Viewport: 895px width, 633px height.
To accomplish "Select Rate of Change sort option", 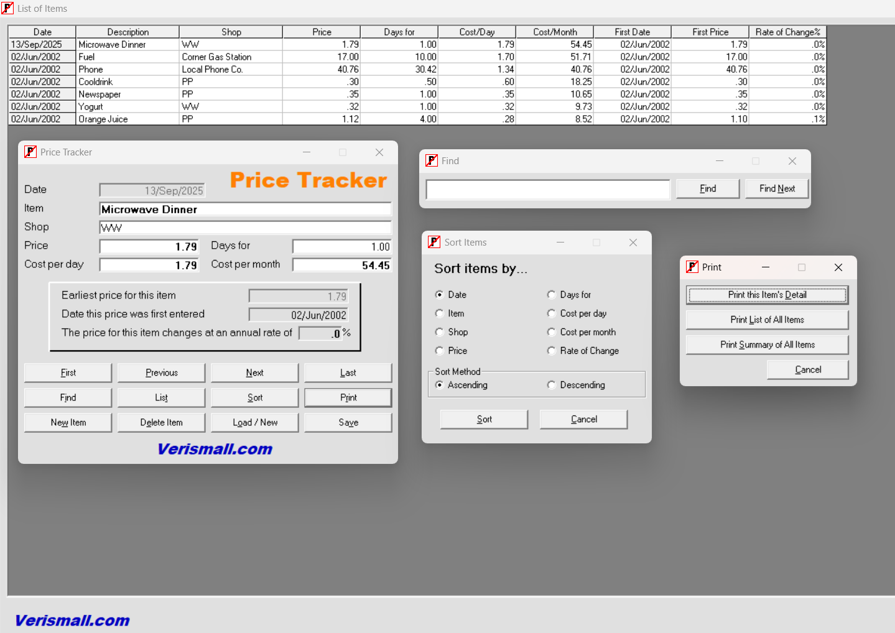I will point(552,351).
